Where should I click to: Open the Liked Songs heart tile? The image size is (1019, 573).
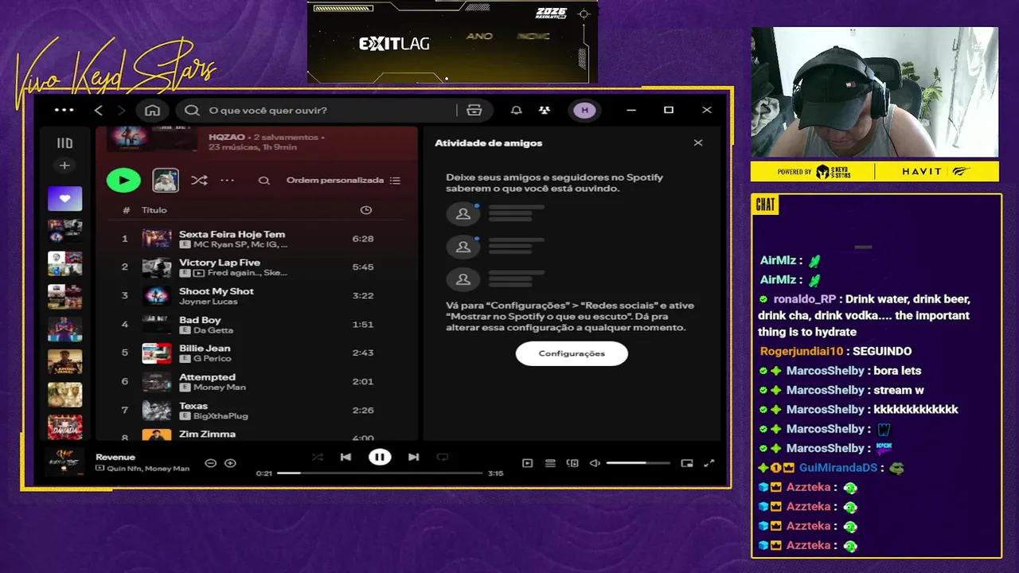pyautogui.click(x=65, y=199)
